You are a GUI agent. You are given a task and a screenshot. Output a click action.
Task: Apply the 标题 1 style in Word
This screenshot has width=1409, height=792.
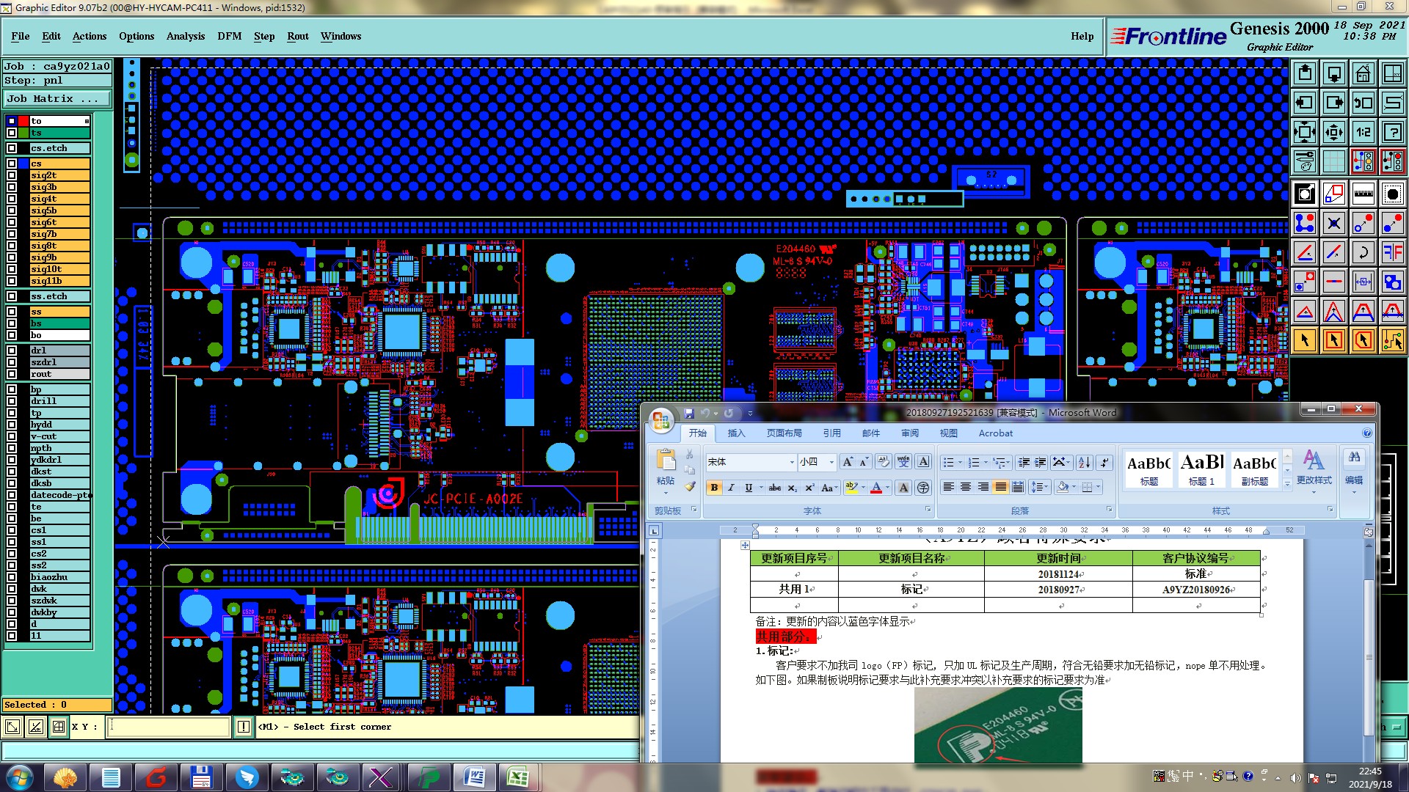coord(1201,469)
